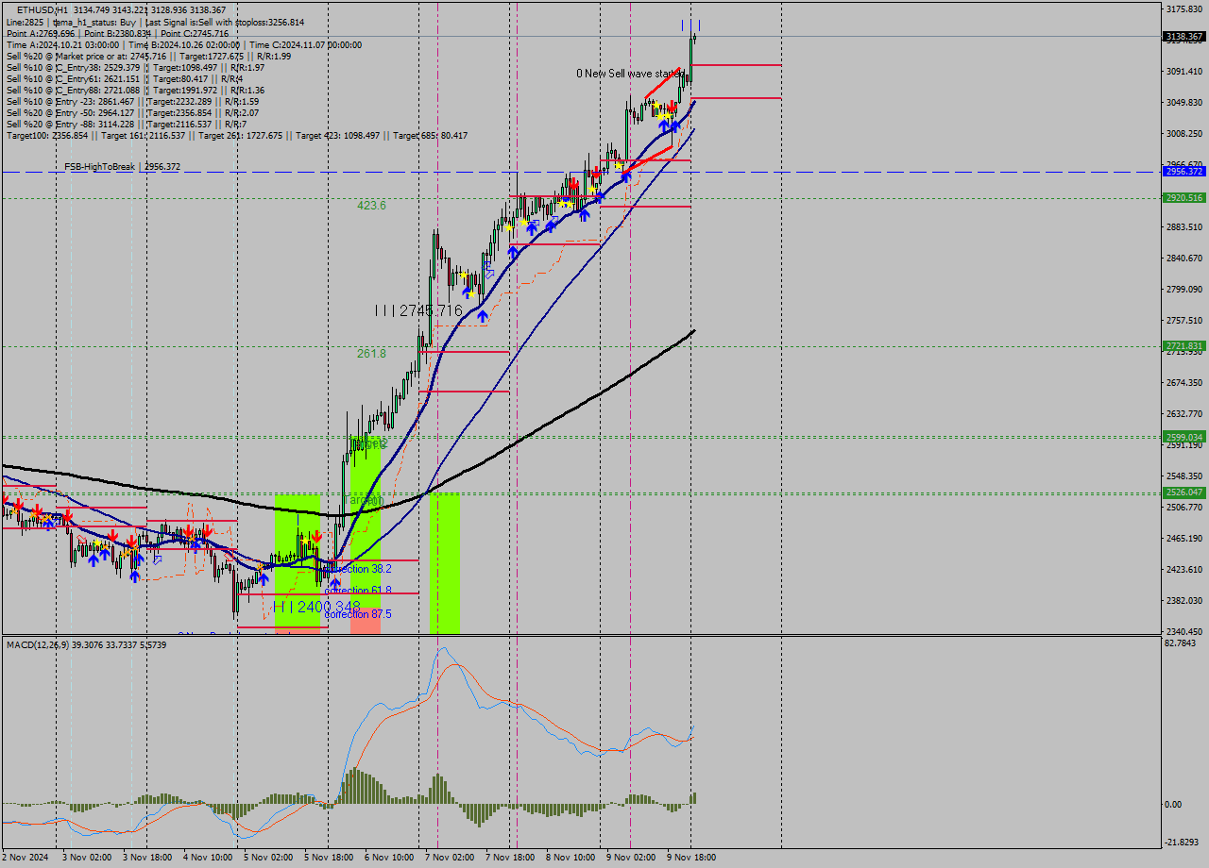
Task: Click the MACD scale value 82.7843
Action: tap(1180, 643)
